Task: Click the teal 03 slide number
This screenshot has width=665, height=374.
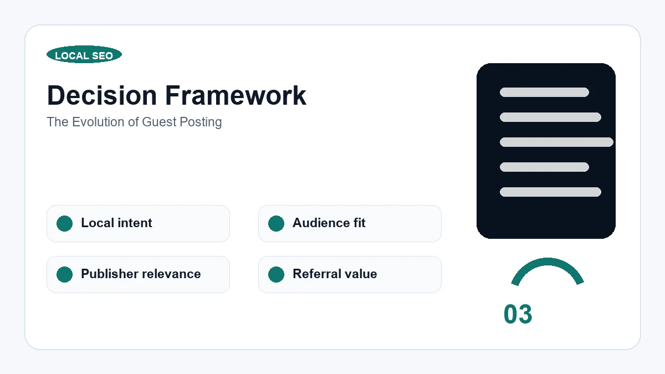Action: (518, 314)
